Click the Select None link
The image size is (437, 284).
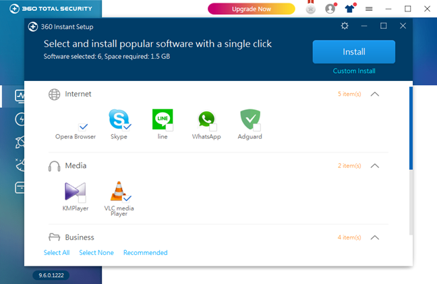96,252
